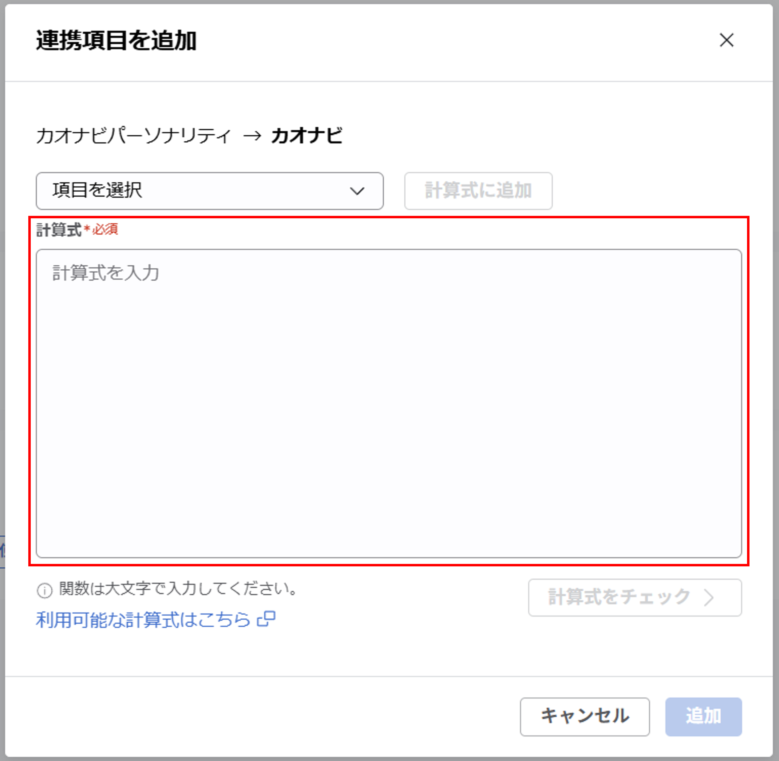
Task: Click the 計算式 必須 field label
Action: point(77,230)
